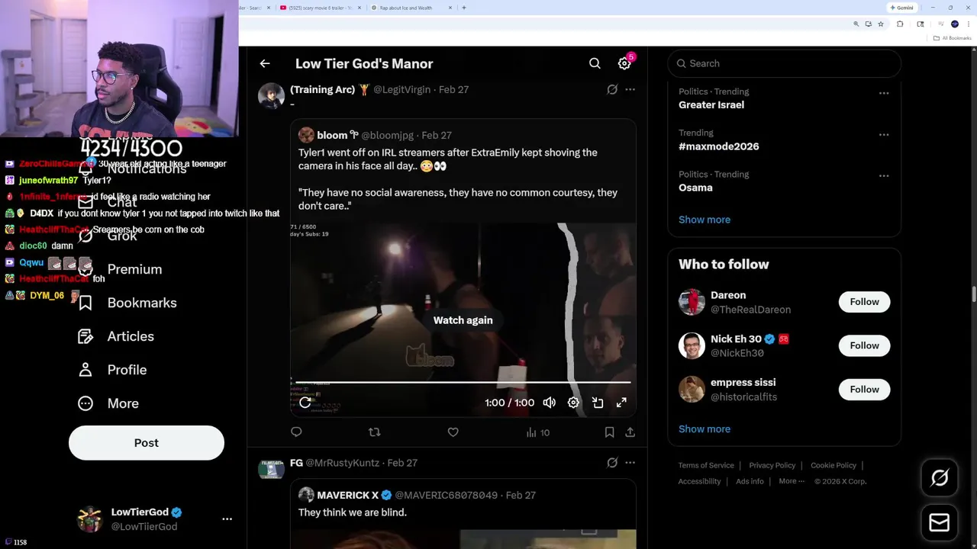Go back using the arrow beside Low Tier God's Manor
This screenshot has width=977, height=549.
264,63
